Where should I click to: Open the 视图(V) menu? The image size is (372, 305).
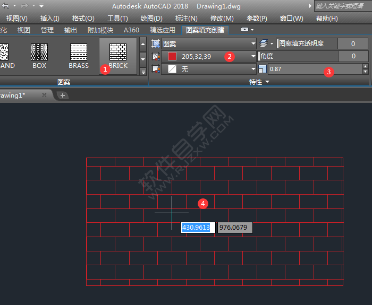(16, 19)
